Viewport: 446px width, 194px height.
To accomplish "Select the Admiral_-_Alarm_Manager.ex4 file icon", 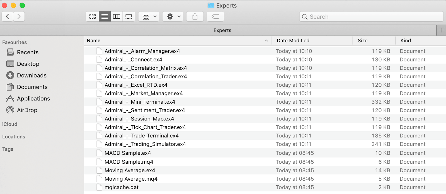I will point(99,51).
